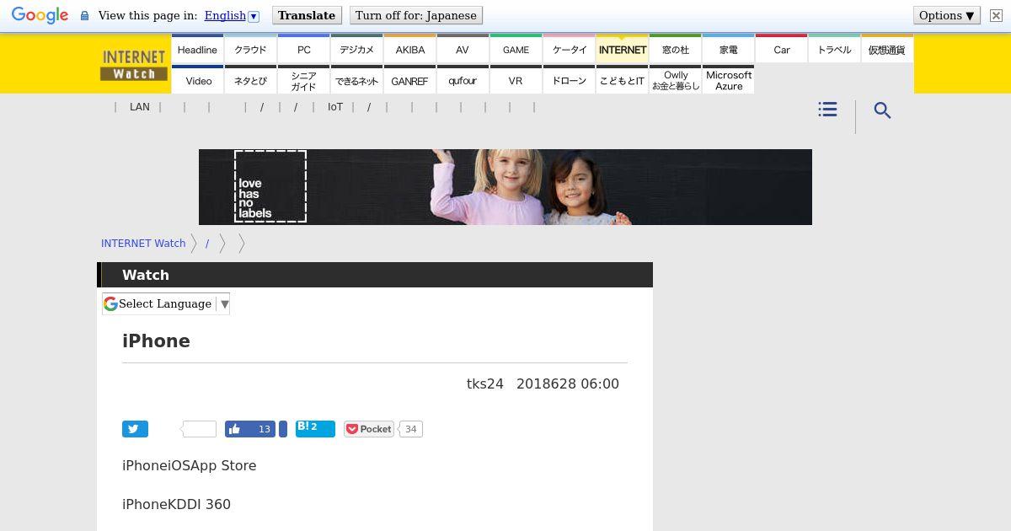Open the Video tab
1011x531 pixels.
coord(197,80)
